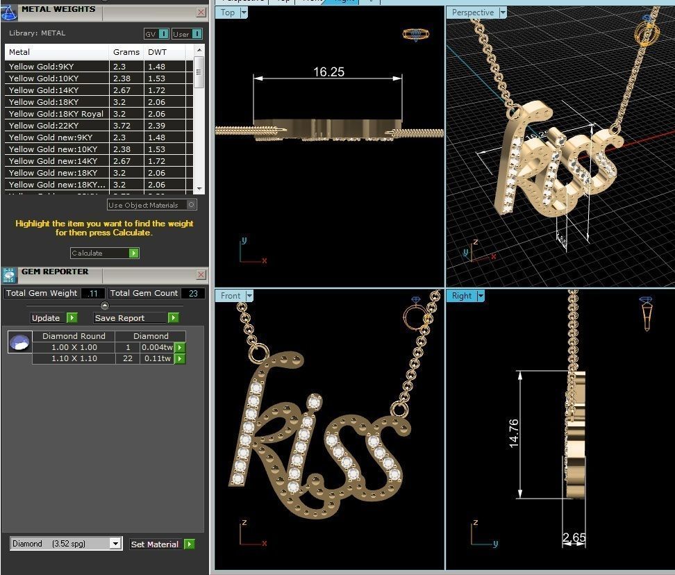Select the Yellow Gold:14KY row
This screenshot has height=575, width=675.
[99, 90]
